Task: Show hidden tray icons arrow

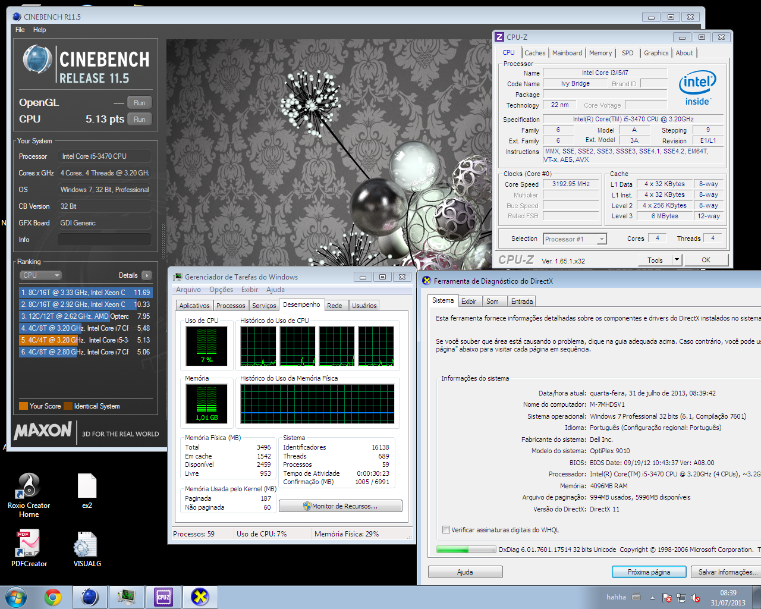Action: click(652, 598)
